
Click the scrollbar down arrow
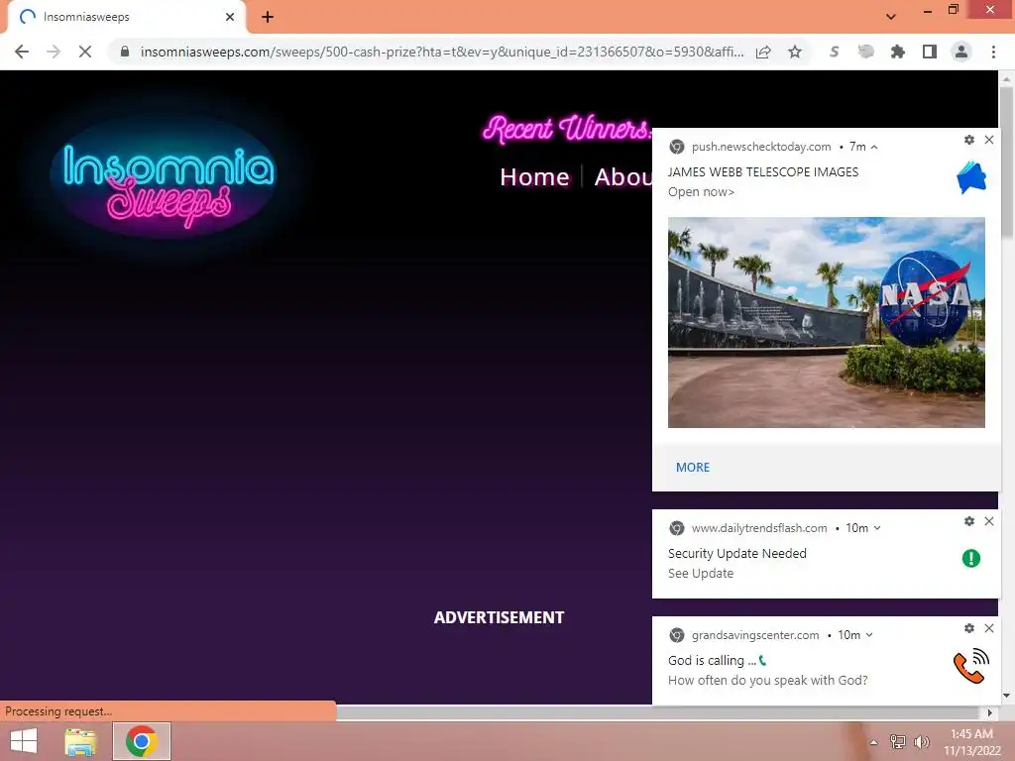(x=1006, y=696)
